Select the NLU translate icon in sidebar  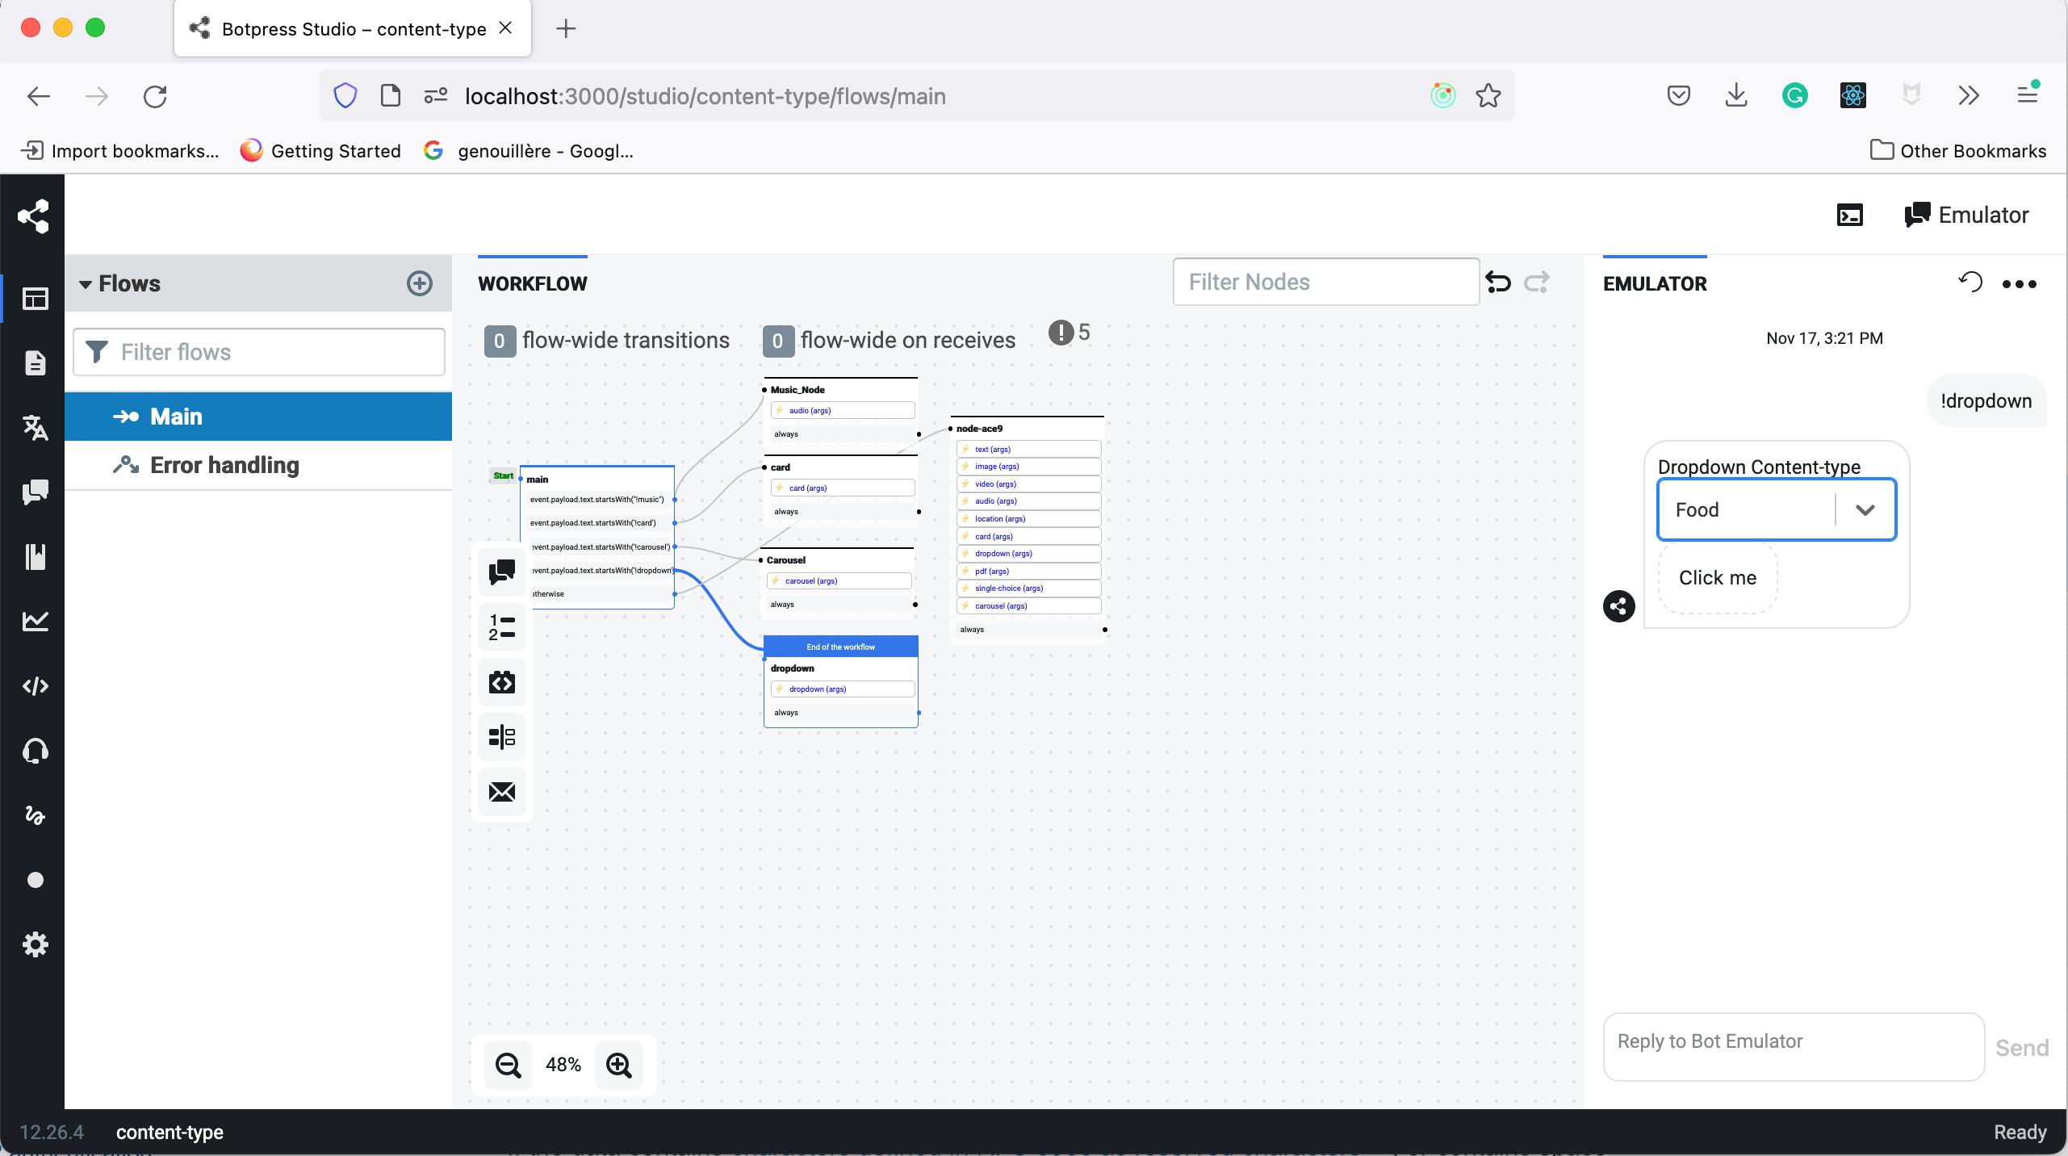(x=35, y=428)
